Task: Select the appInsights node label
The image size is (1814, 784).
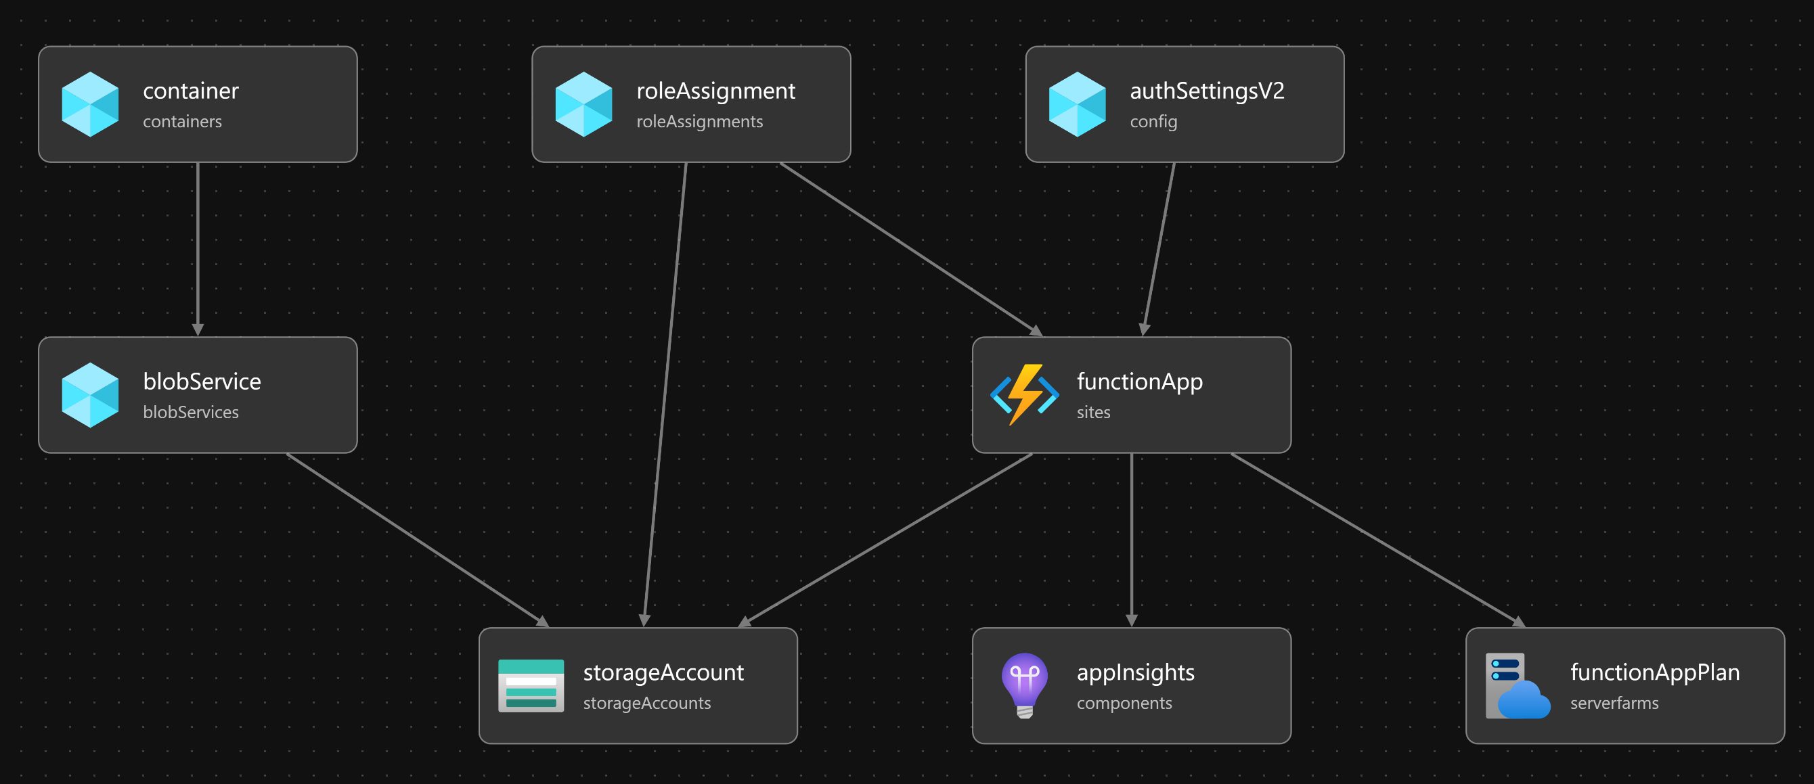Action: pyautogui.click(x=1135, y=672)
